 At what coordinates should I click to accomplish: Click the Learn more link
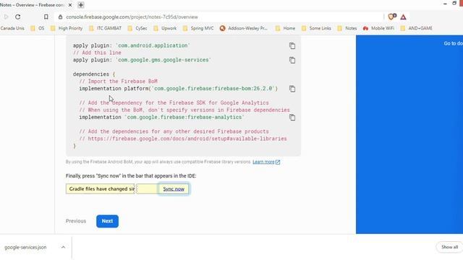click(266, 162)
